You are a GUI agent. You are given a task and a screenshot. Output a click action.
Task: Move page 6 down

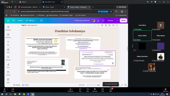point(98,25)
